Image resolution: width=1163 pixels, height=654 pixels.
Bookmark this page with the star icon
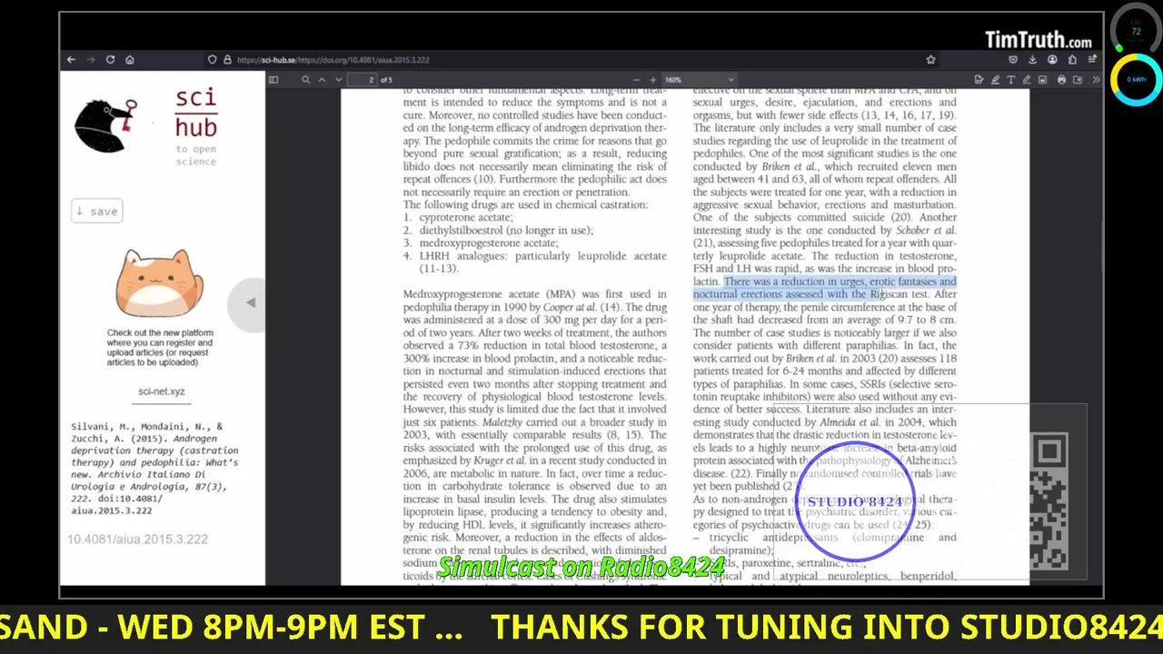click(x=930, y=60)
